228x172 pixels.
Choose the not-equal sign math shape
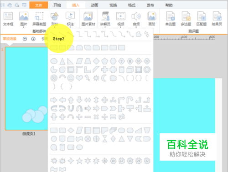click(122, 117)
